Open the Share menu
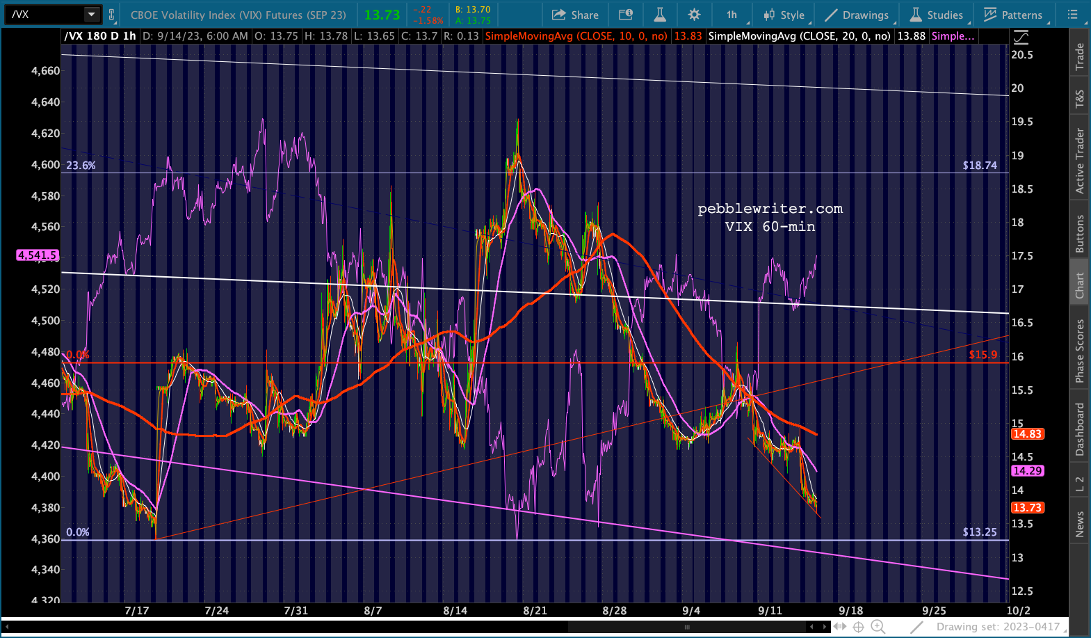1091x638 pixels. [575, 15]
